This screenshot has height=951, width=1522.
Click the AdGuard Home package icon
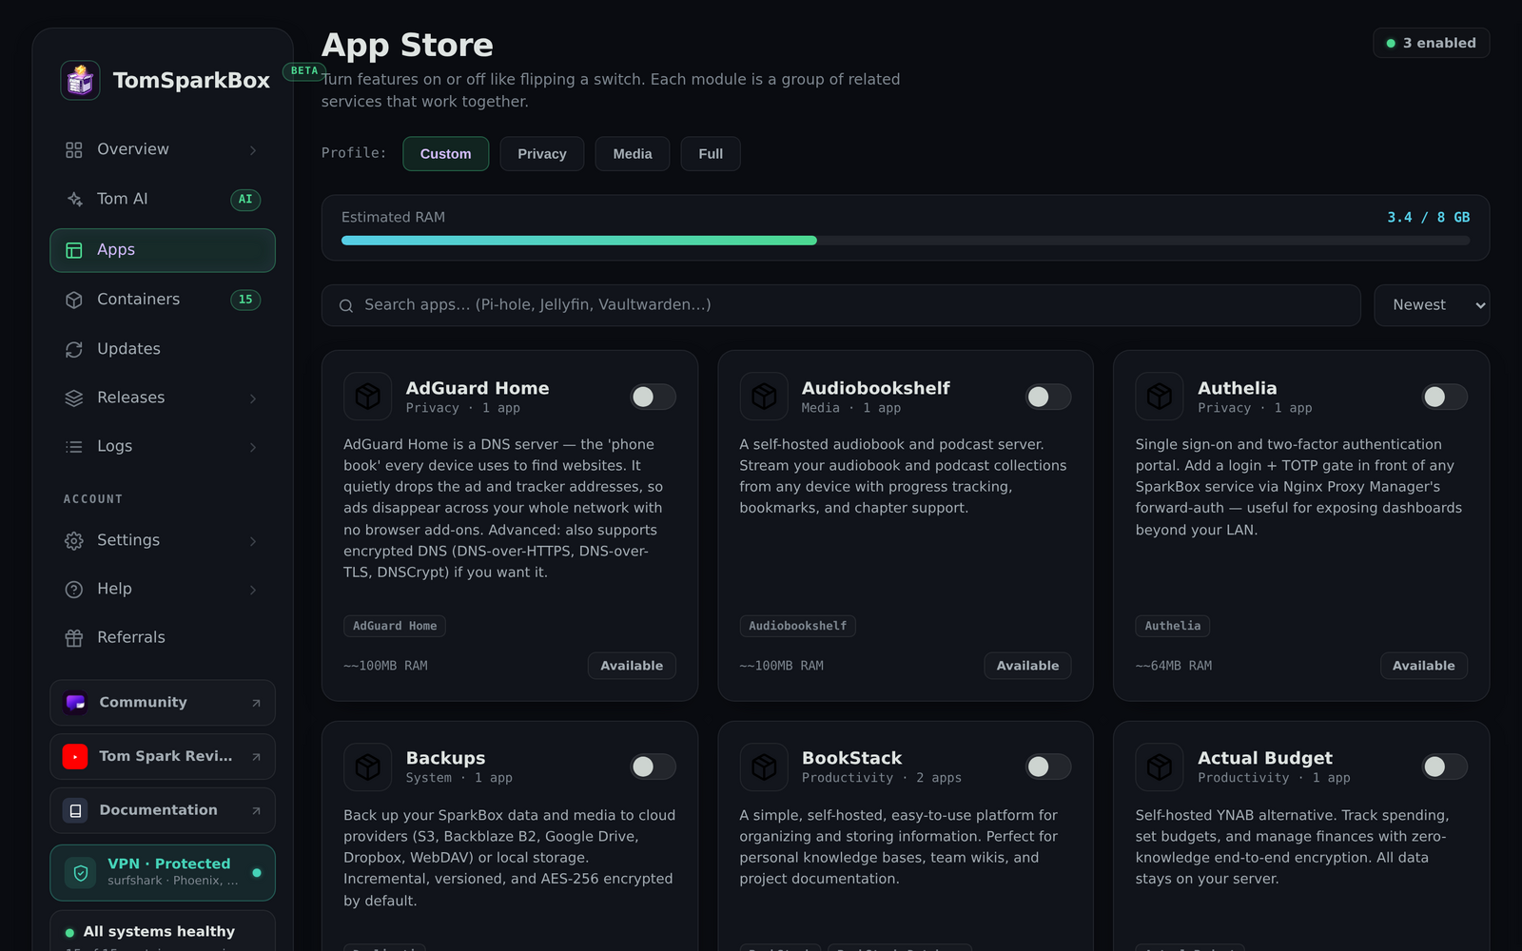pos(368,396)
